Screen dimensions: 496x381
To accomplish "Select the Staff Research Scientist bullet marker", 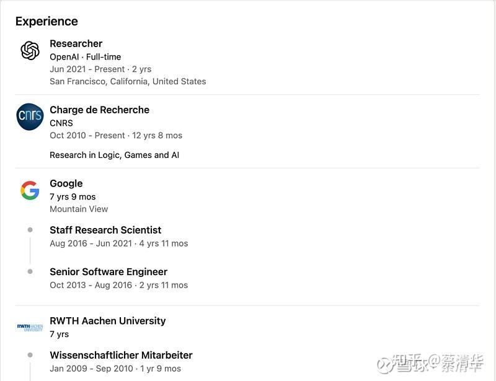I will (30, 230).
